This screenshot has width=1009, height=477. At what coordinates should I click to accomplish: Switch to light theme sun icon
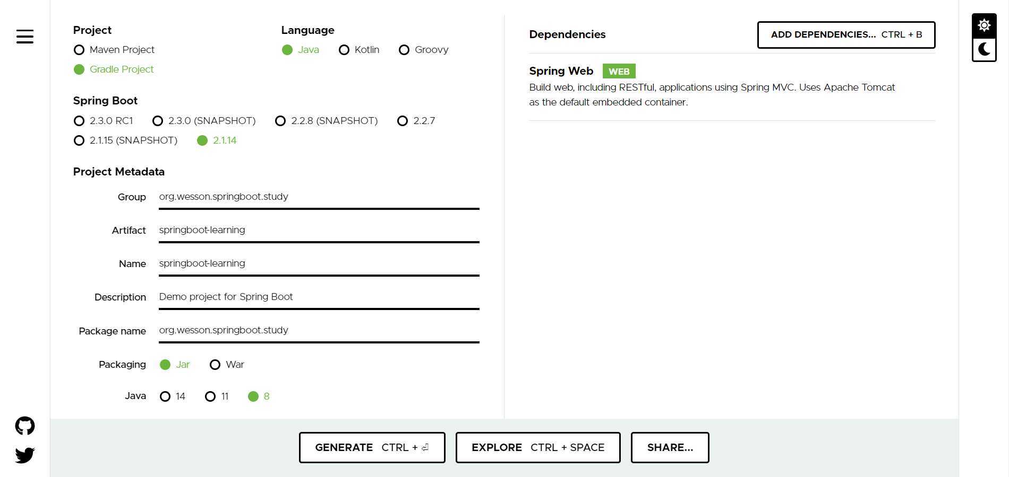[x=984, y=25]
